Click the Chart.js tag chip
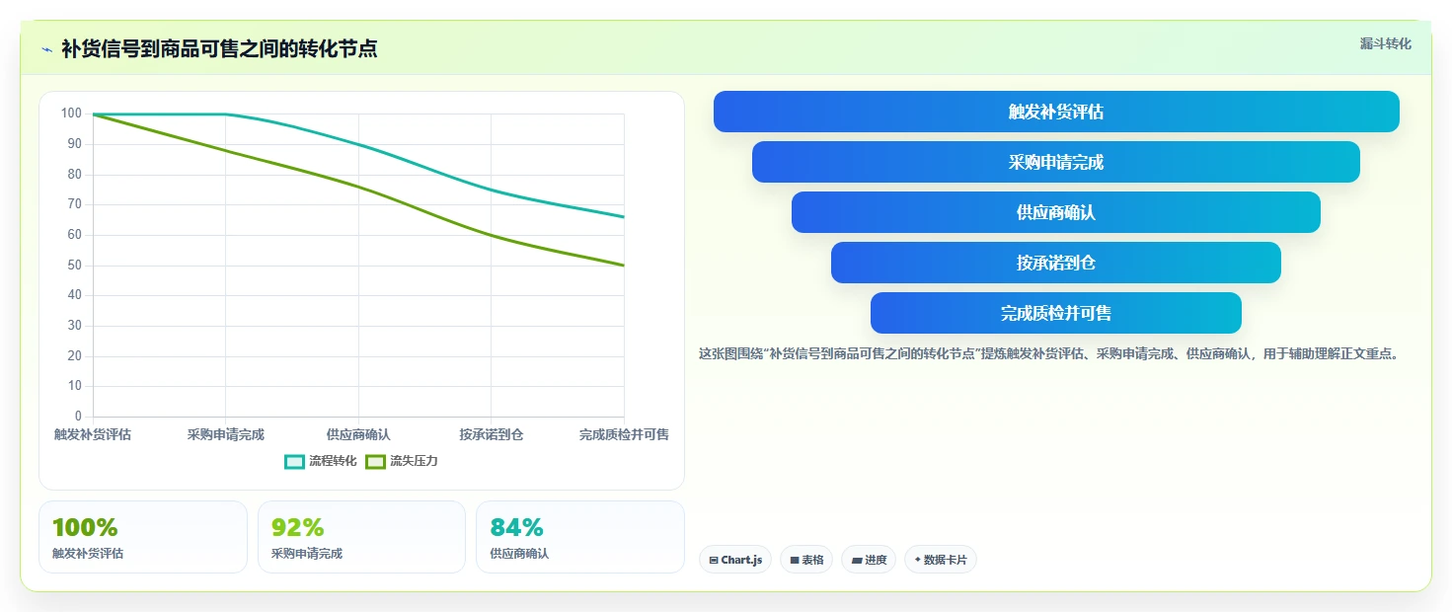The height and width of the screenshot is (612, 1452). click(735, 560)
